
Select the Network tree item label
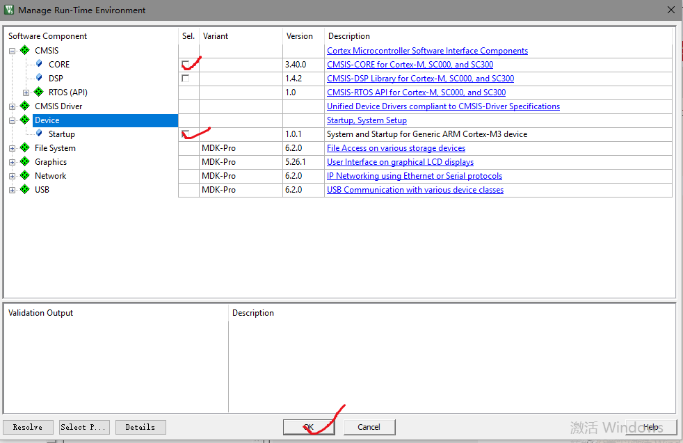point(51,176)
